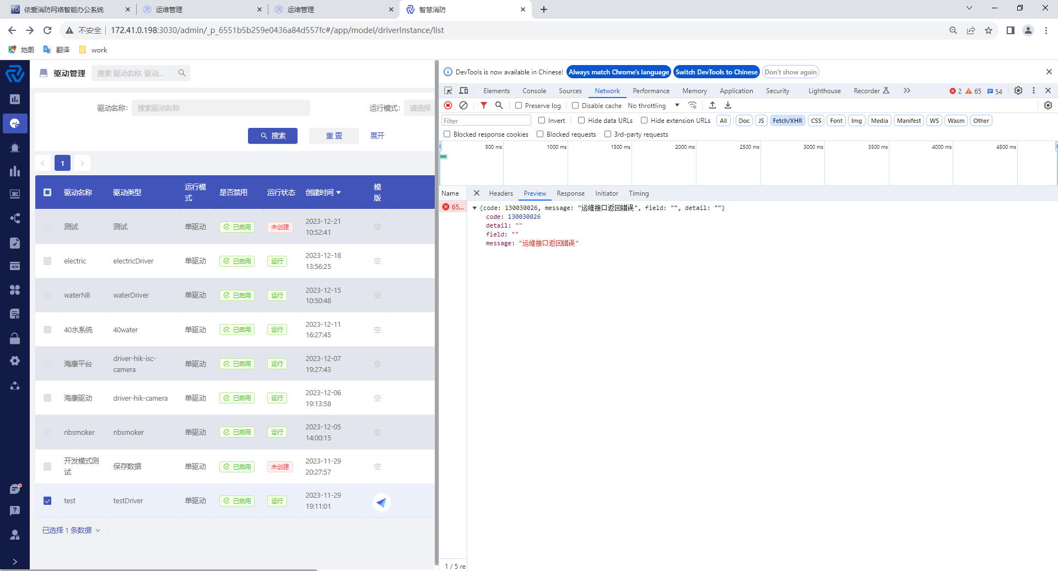Click the export HAR download icon

click(x=728, y=105)
